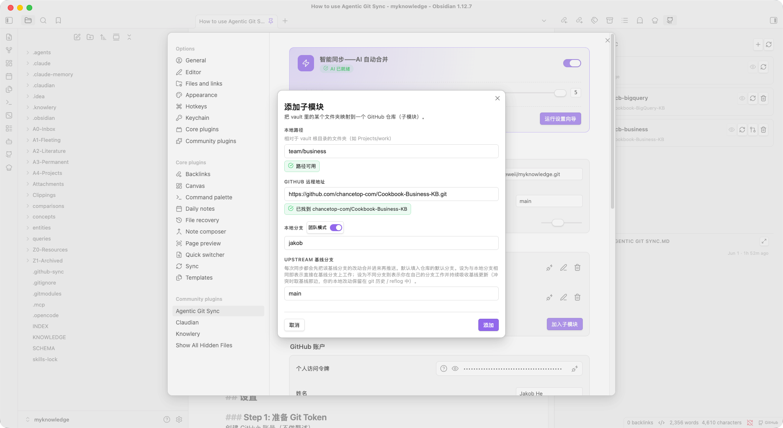Viewport: 783px width, 428px height.
Task: Click the GitHub cat icon in top toolbar
Action: 670,20
